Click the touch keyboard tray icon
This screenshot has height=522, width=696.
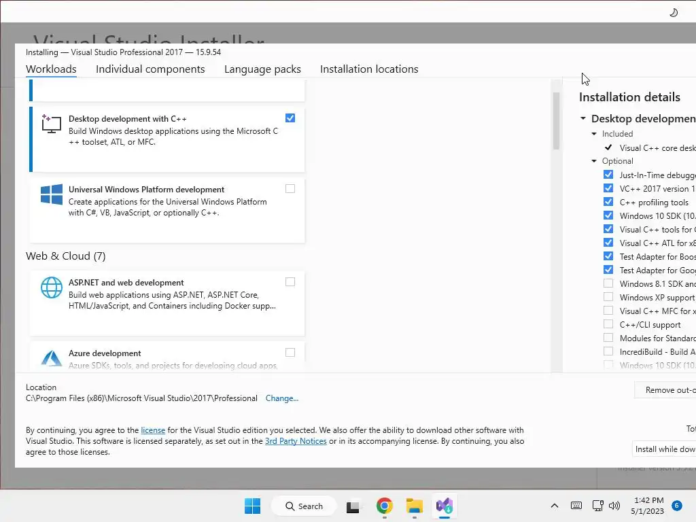point(576,506)
